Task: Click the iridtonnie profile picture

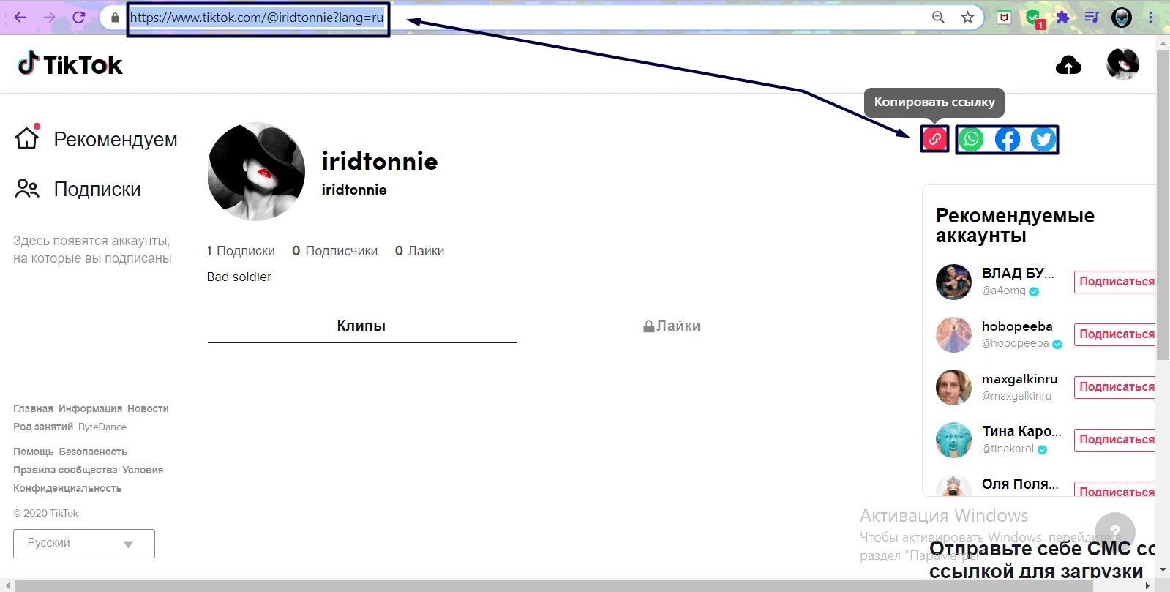Action: [256, 172]
